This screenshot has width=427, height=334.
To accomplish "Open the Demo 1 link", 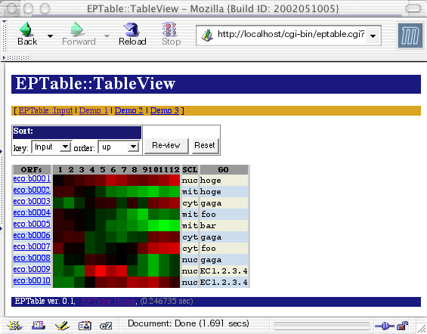I will [94, 110].
